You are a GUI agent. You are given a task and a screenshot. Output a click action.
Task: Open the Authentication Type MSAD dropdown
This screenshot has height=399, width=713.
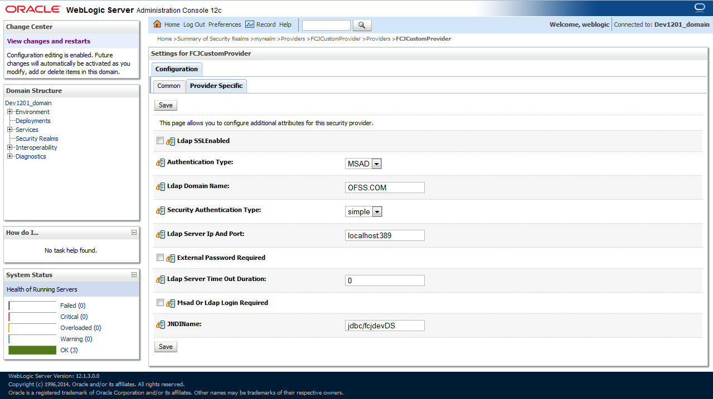363,164
